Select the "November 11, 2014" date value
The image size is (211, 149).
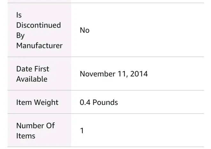coord(113,74)
